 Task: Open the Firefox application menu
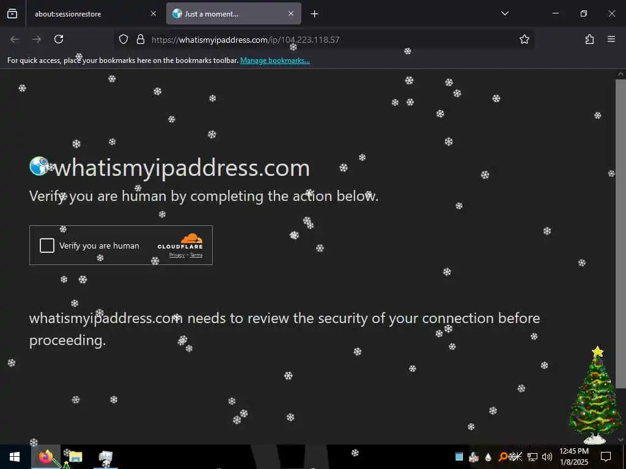tap(611, 39)
